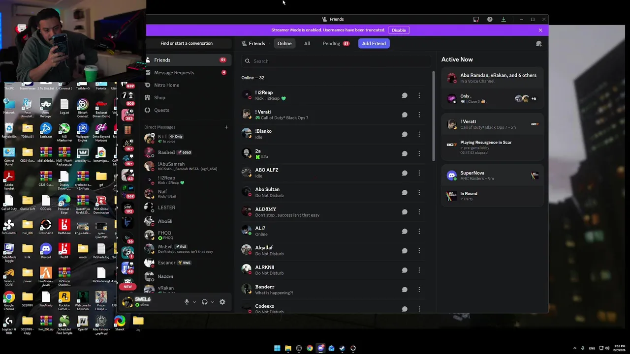Open Discord from Windows taskbar
The height and width of the screenshot is (354, 630).
coord(320,348)
